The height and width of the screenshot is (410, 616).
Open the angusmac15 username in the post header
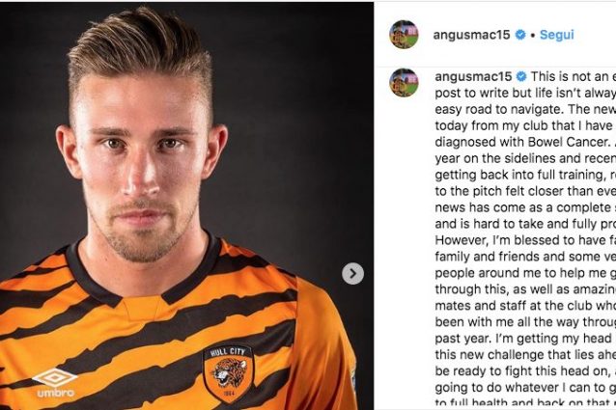[471, 35]
